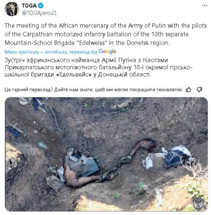Open the TOGA profile avatar

click(x=11, y=9)
